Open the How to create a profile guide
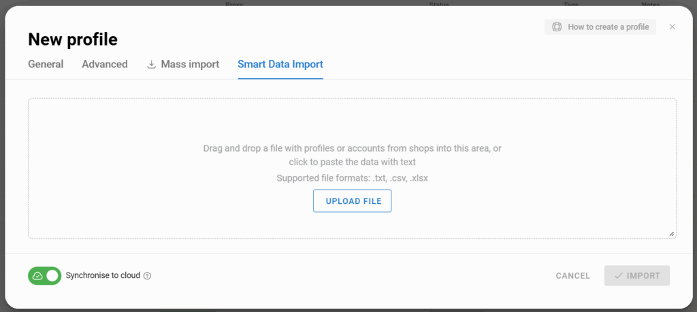The width and height of the screenshot is (697, 312). tap(600, 27)
